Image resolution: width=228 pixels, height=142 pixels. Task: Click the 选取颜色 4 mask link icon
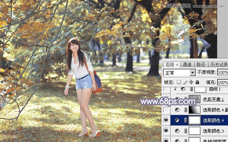185,120
